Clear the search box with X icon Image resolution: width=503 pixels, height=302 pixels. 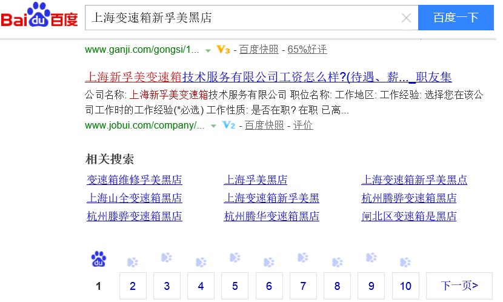pyautogui.click(x=406, y=18)
